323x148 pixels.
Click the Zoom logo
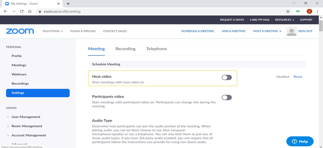coord(20,31)
